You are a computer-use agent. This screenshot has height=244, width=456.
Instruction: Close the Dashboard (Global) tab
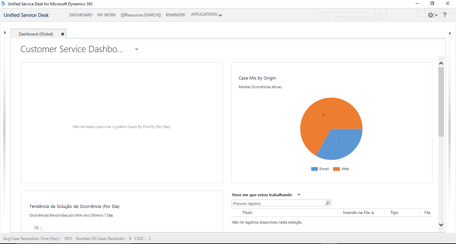(x=62, y=34)
